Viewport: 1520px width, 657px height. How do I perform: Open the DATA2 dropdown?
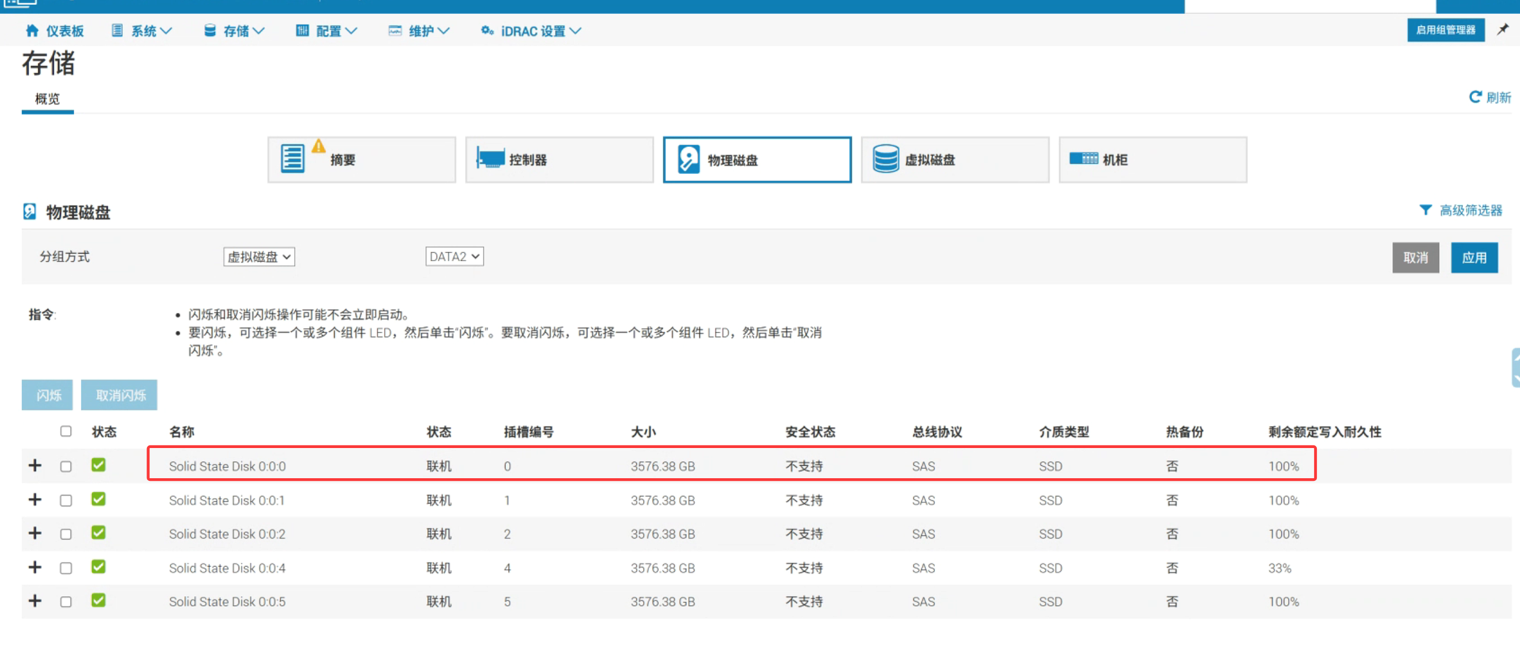(x=454, y=256)
